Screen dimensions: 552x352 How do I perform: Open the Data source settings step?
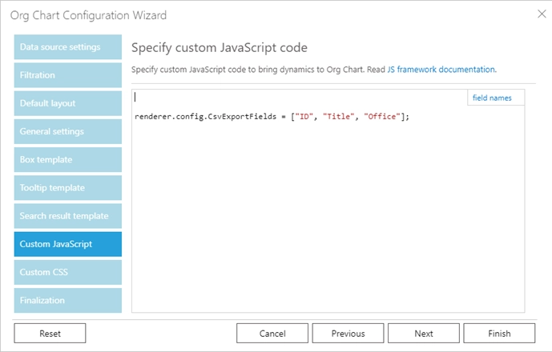click(x=68, y=46)
